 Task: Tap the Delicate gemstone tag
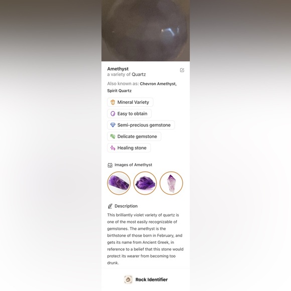click(134, 136)
